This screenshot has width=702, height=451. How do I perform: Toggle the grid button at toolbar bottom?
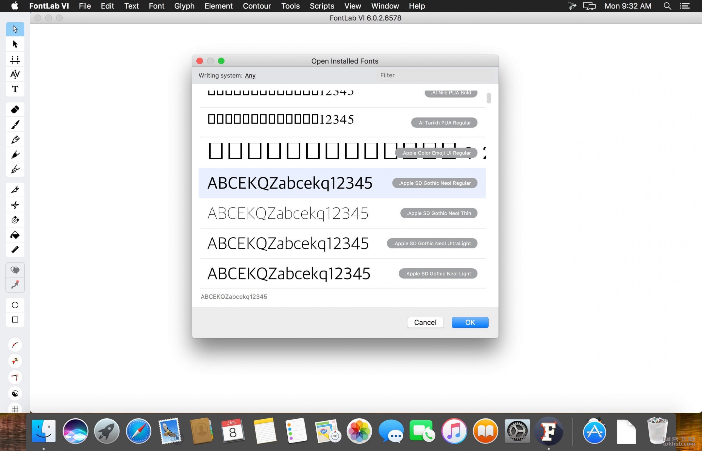(x=15, y=409)
